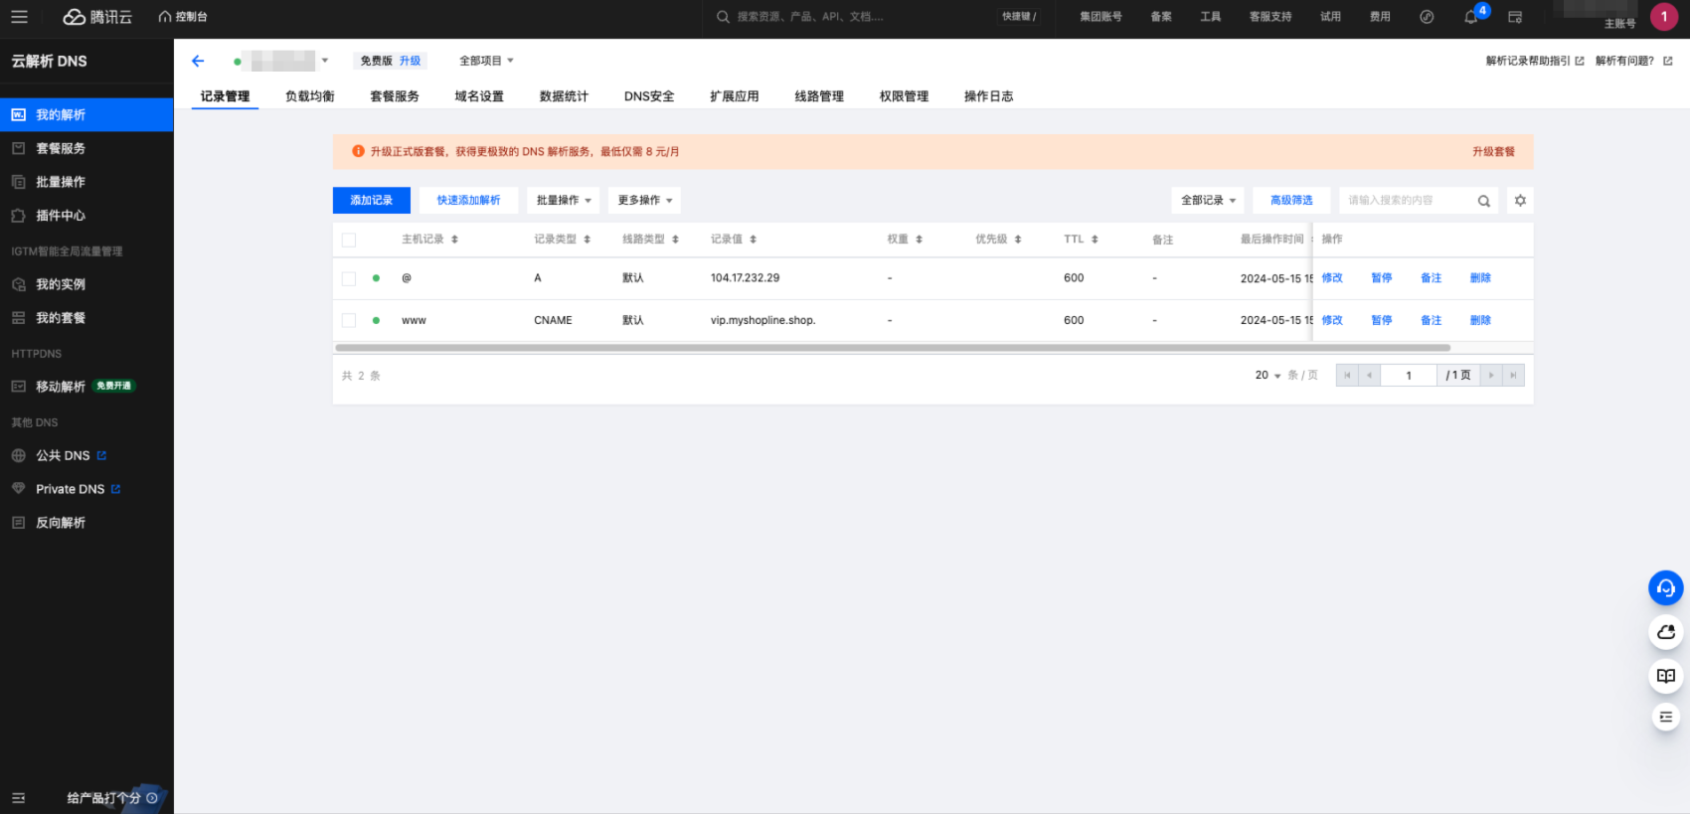
Task: Click 修改 for the www record
Action: coord(1332,320)
